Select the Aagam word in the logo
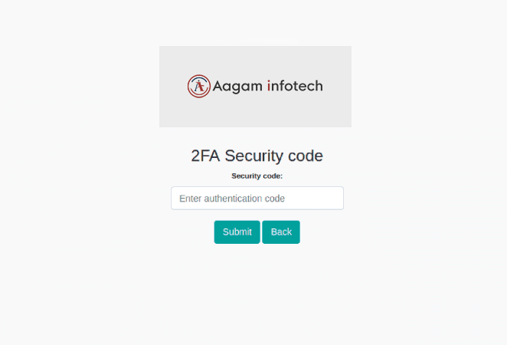The image size is (507, 345). click(237, 87)
